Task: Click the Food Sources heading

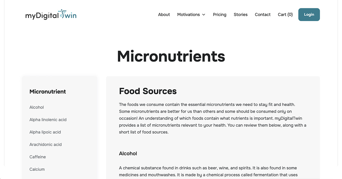Action: [x=148, y=91]
